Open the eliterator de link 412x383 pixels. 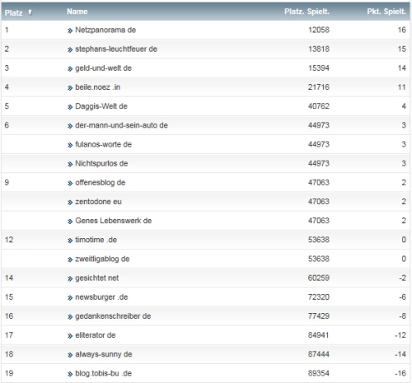click(96, 335)
